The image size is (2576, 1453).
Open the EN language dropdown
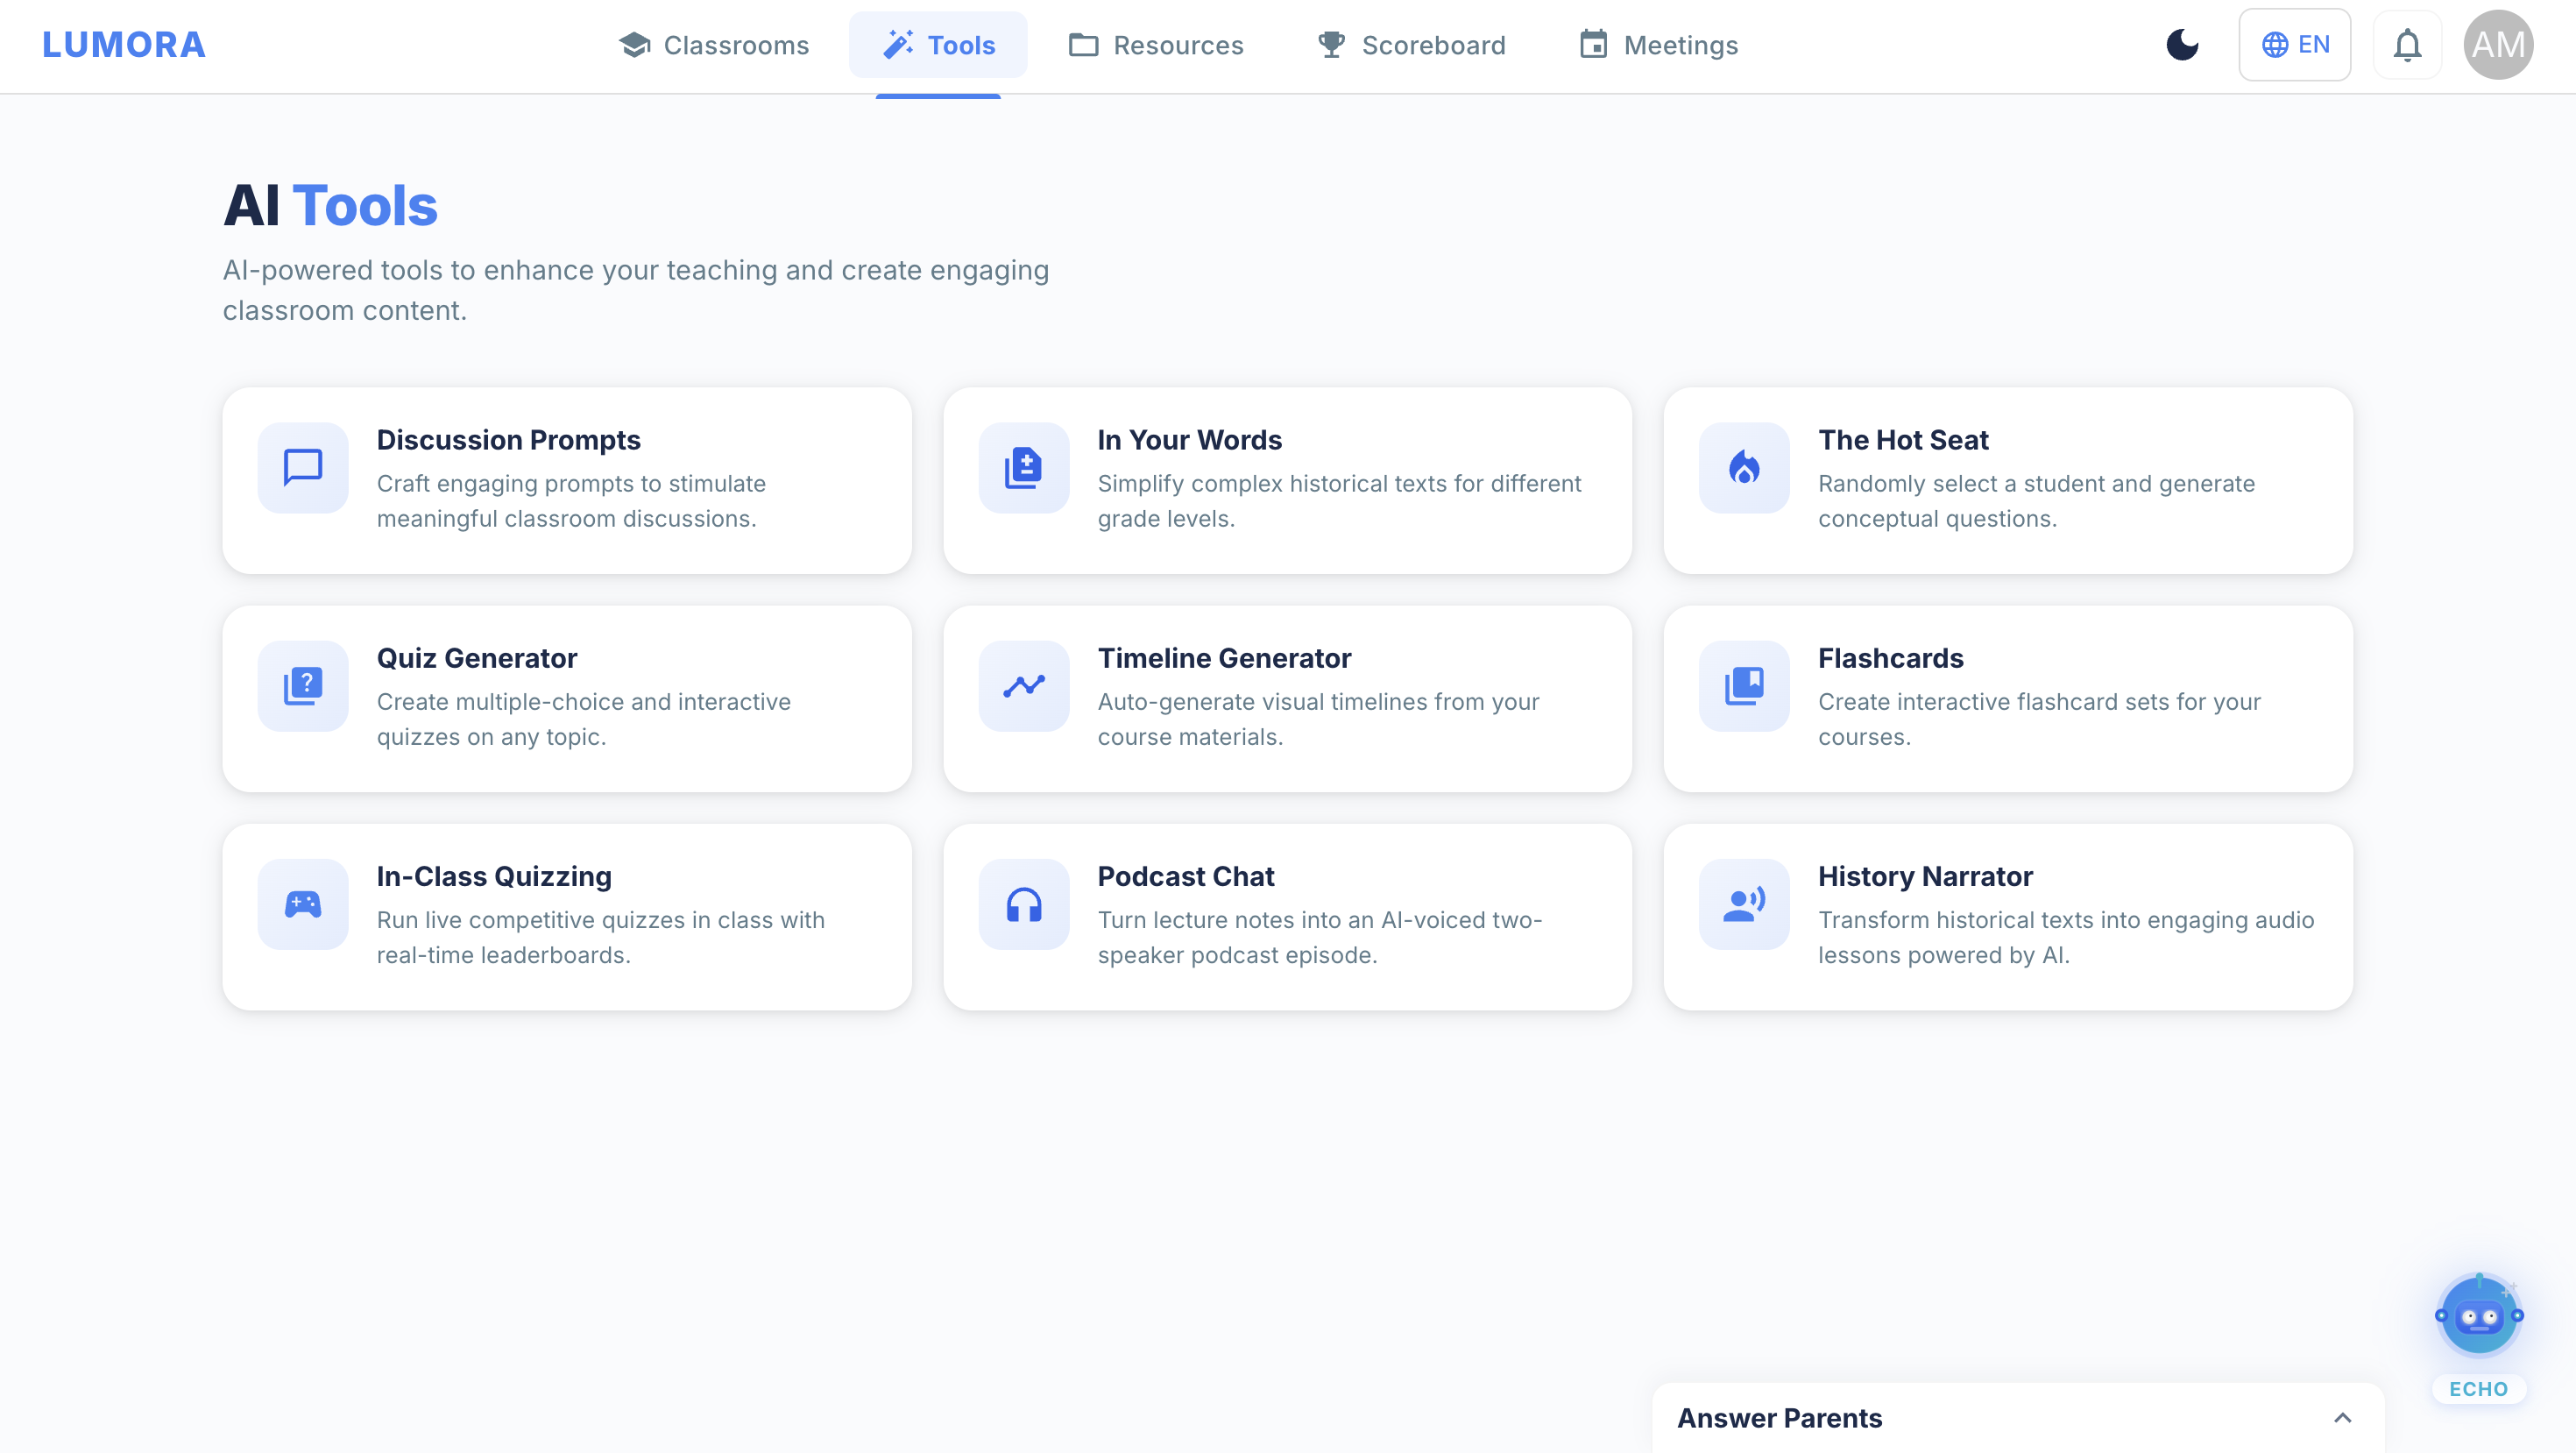click(x=2294, y=45)
